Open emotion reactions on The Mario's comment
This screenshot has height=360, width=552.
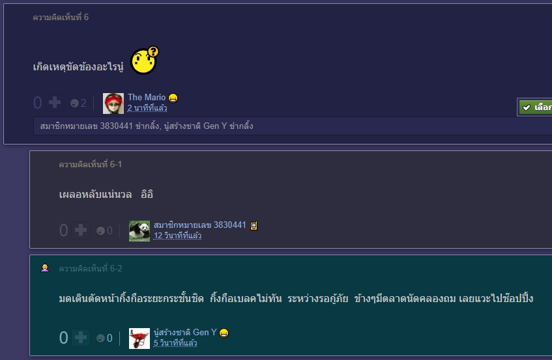point(78,103)
